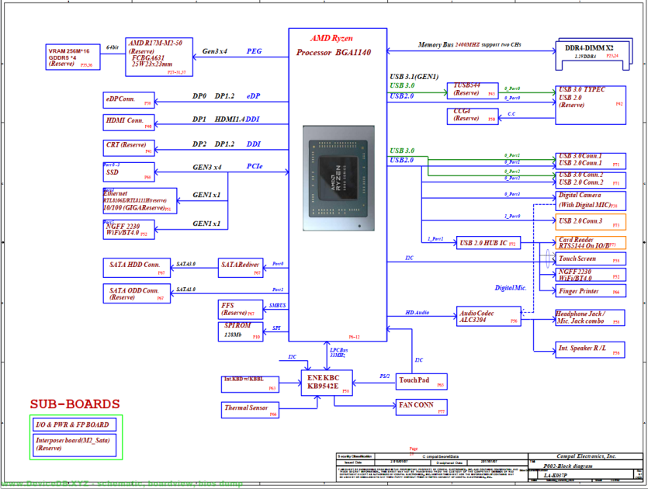This screenshot has width=648, height=489.
Task: Click the Audio Codec ALC3204 block
Action: tap(488, 316)
